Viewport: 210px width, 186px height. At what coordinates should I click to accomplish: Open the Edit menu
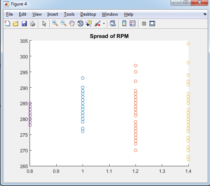coord(23,14)
